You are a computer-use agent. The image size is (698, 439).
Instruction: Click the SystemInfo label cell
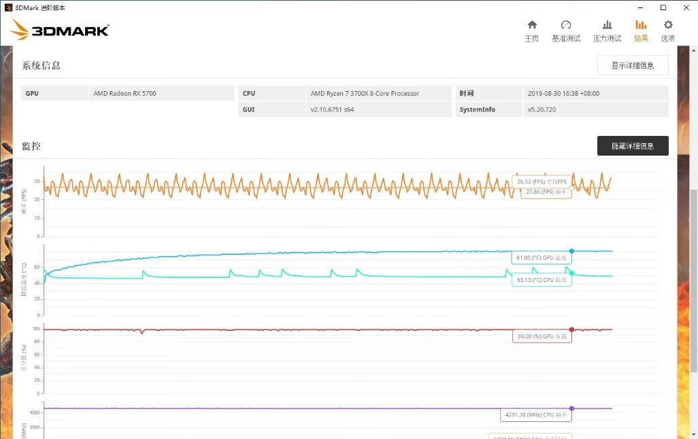488,109
